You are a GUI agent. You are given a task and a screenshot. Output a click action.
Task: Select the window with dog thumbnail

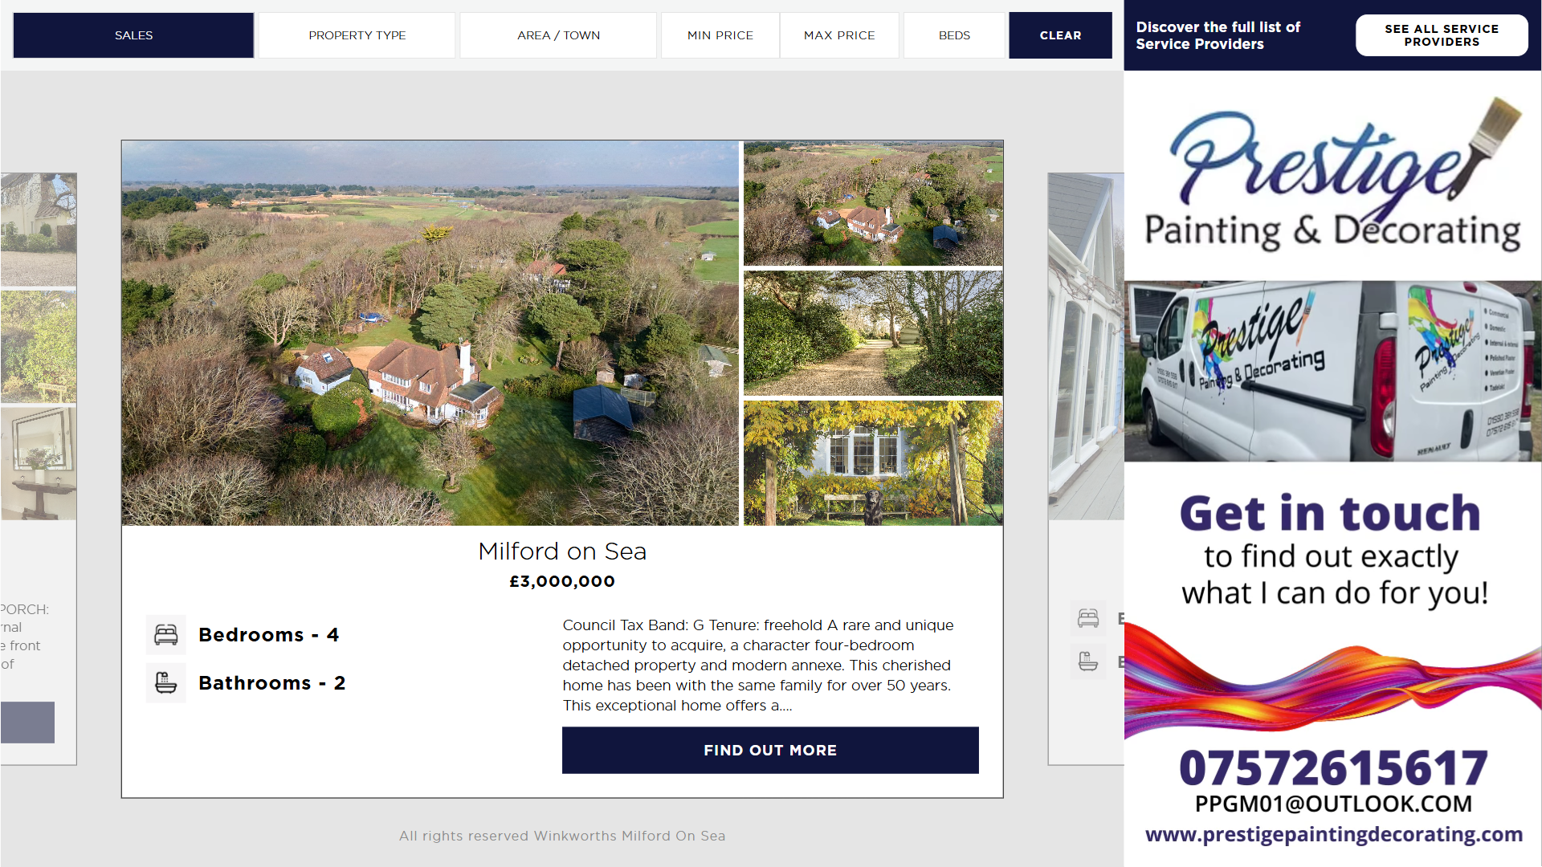[873, 463]
